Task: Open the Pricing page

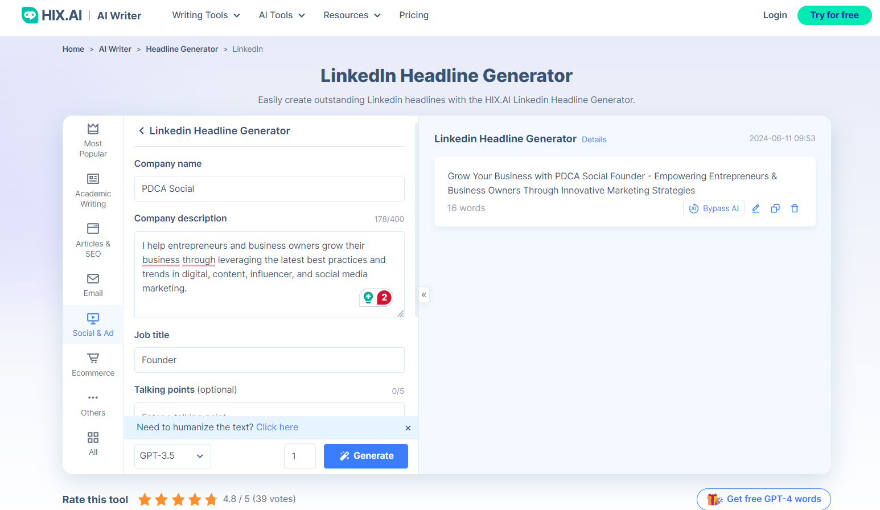Action: click(413, 15)
